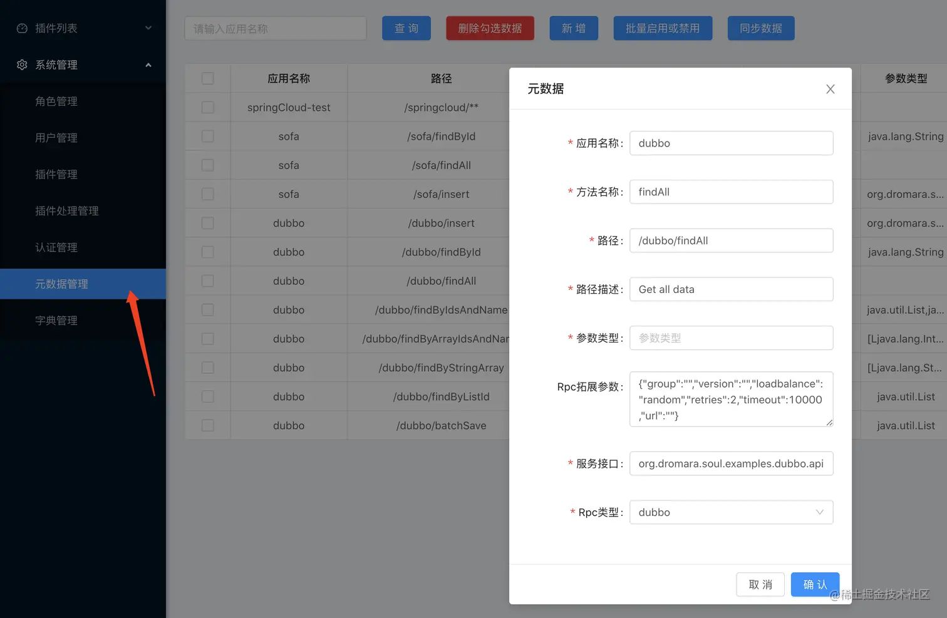Close the metadata dialog with X
Viewport: 947px width, 618px height.
[831, 89]
